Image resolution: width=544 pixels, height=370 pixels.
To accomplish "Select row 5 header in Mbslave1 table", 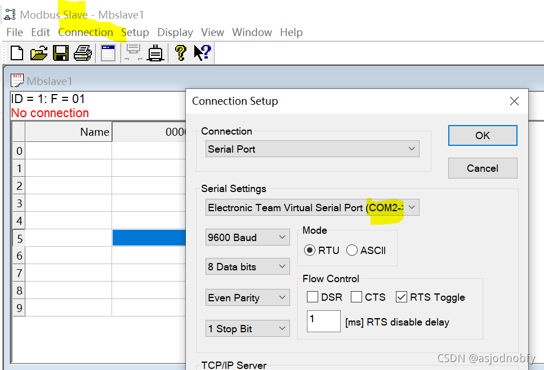I will tap(19, 238).
